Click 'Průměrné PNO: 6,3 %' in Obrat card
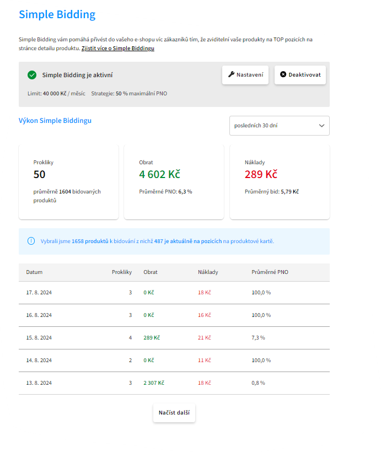381x452 pixels. point(165,192)
